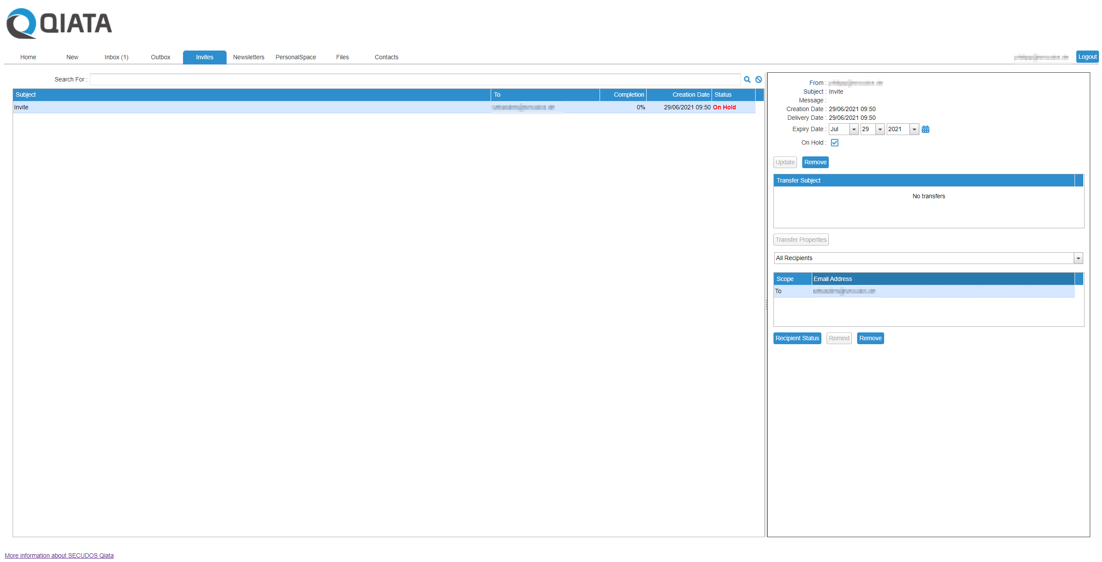Image resolution: width=1102 pixels, height=562 pixels.
Task: Switch to the Inbox tab
Action: tap(116, 57)
